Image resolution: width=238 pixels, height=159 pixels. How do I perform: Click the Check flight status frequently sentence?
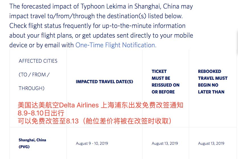(97, 26)
